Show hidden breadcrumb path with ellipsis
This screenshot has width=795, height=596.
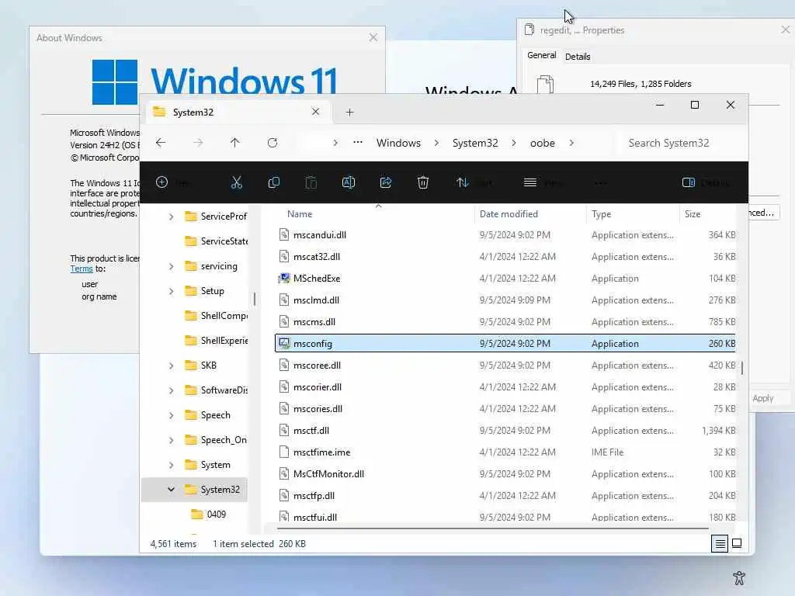[358, 143]
